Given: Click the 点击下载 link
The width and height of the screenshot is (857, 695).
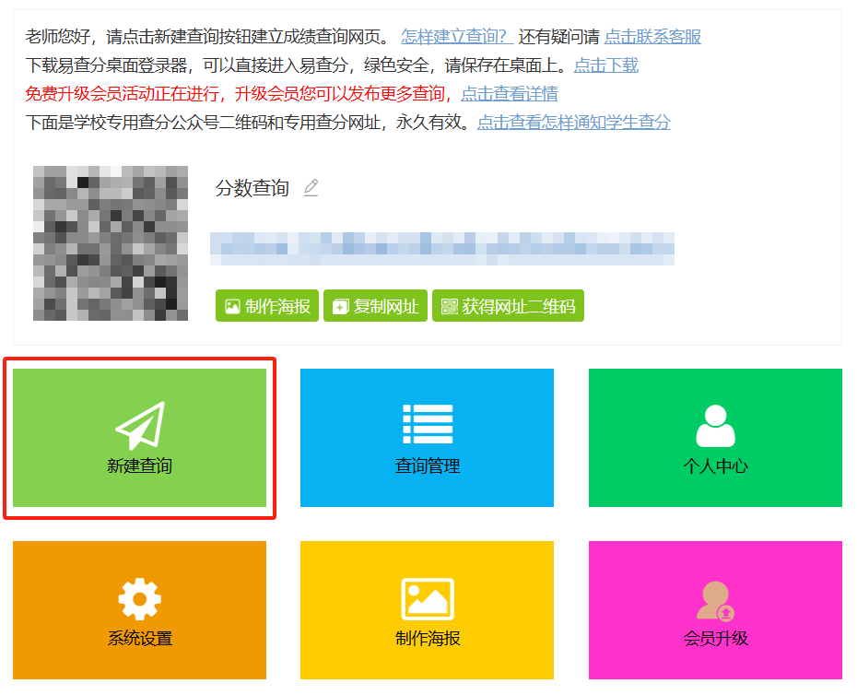Looking at the screenshot, I should click(x=606, y=65).
